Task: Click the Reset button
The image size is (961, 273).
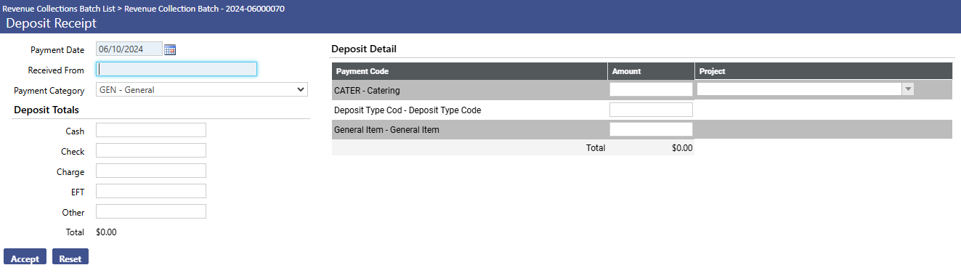Action: click(x=70, y=258)
